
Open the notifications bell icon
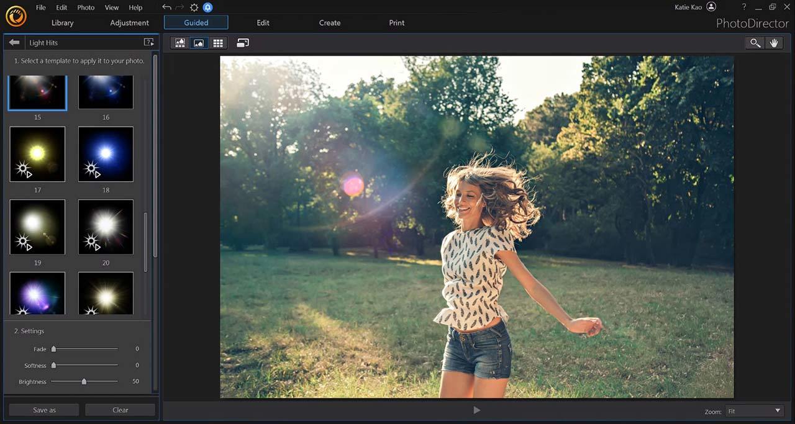coord(207,7)
